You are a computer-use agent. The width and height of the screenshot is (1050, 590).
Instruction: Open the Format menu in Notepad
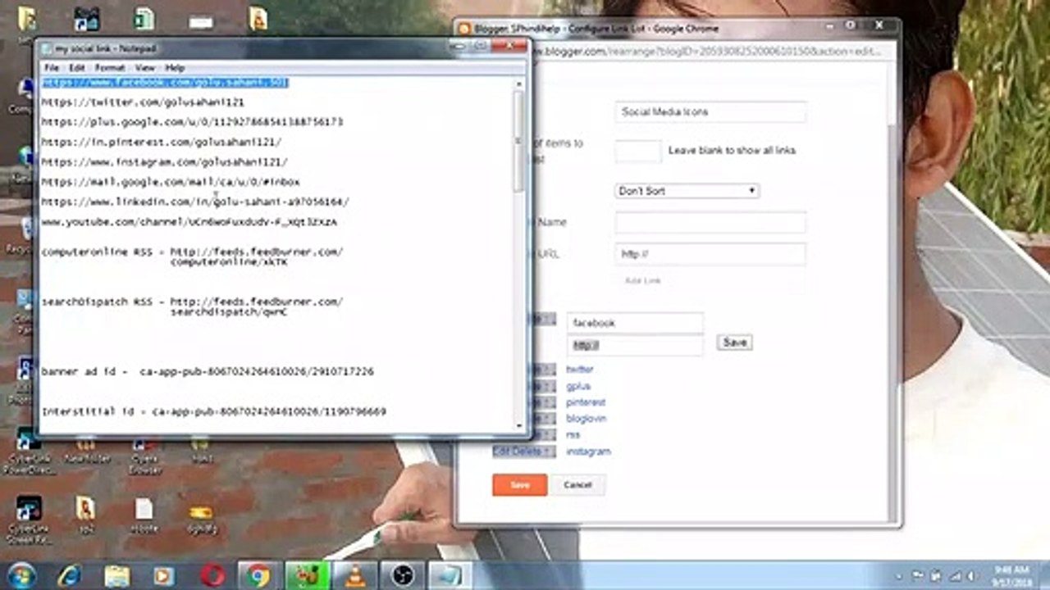pos(109,68)
